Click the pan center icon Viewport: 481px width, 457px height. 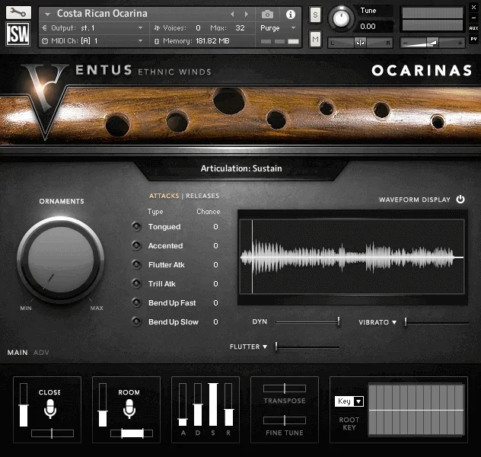(360, 43)
